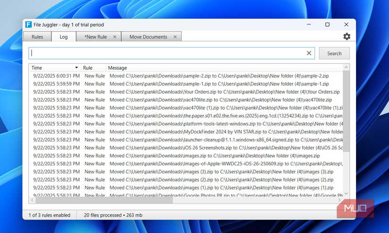Viewport: 389px width, 233px height.
Task: Select the images (2).zip log row
Action: 186,179
